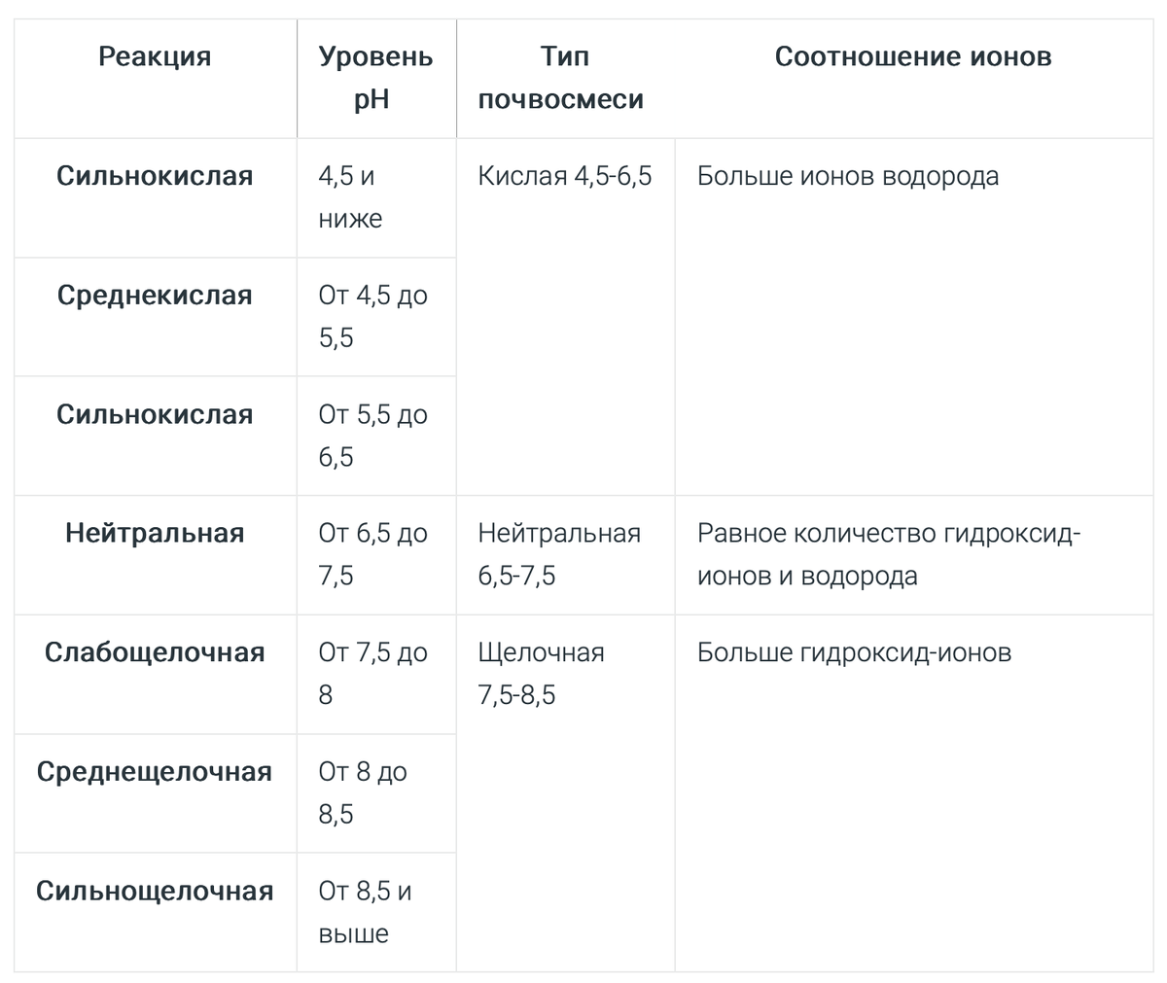This screenshot has height=983, width=1167.
Task: Click the "Слабощелочная" row label
Action: [155, 652]
